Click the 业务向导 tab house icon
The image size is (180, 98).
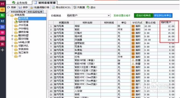coord(14,3)
